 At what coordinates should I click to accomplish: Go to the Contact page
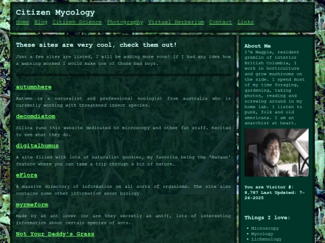220,22
